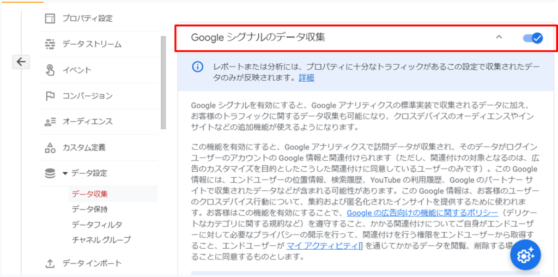Open Google の広告向けの機能に関するポリシー link
The width and height of the screenshot is (558, 277).
pyautogui.click(x=422, y=213)
